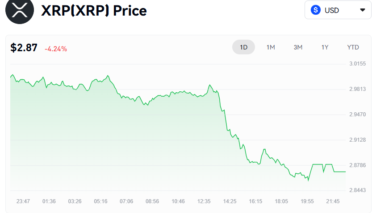Click the -4.24% price change indicator
Viewport: 372px width, 213px height.
[56, 49]
